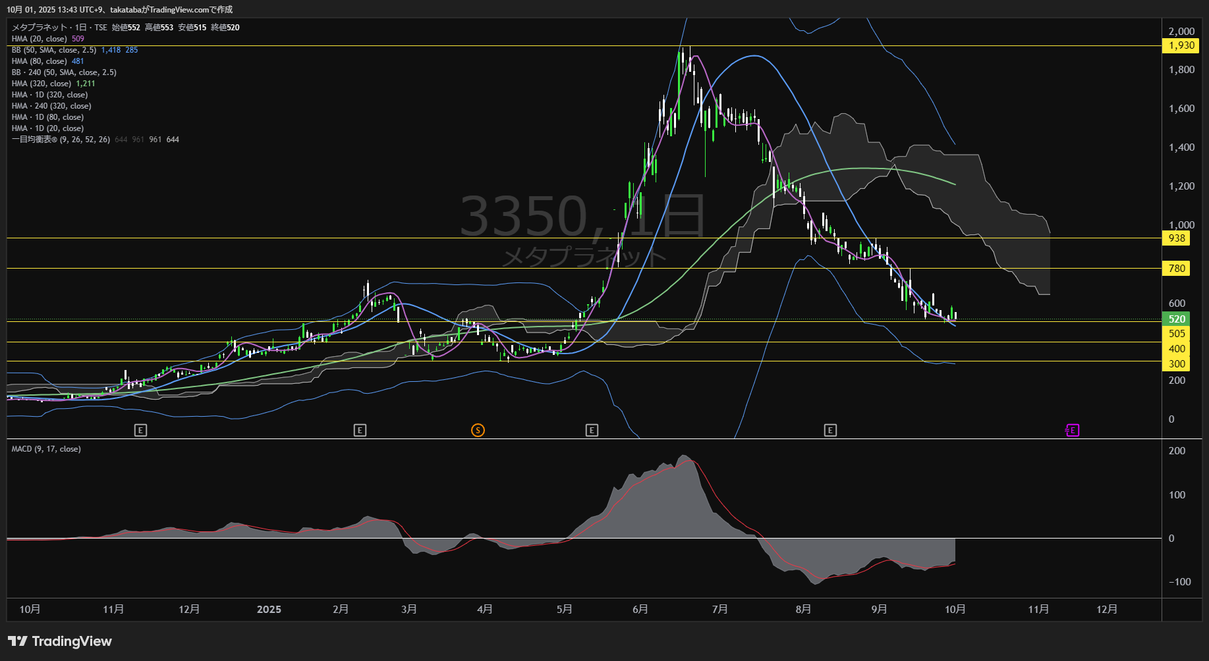Click the 2025 label on time axis

269,610
